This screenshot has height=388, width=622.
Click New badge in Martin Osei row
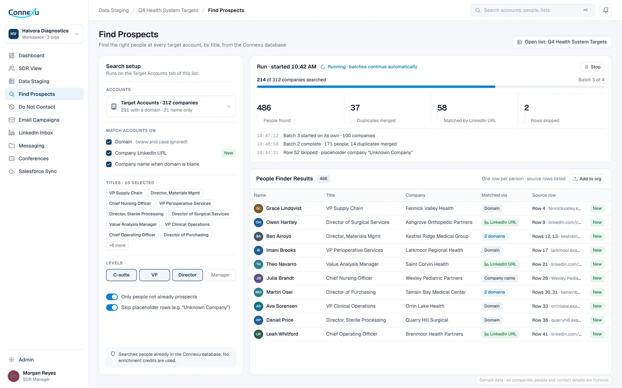point(597,292)
